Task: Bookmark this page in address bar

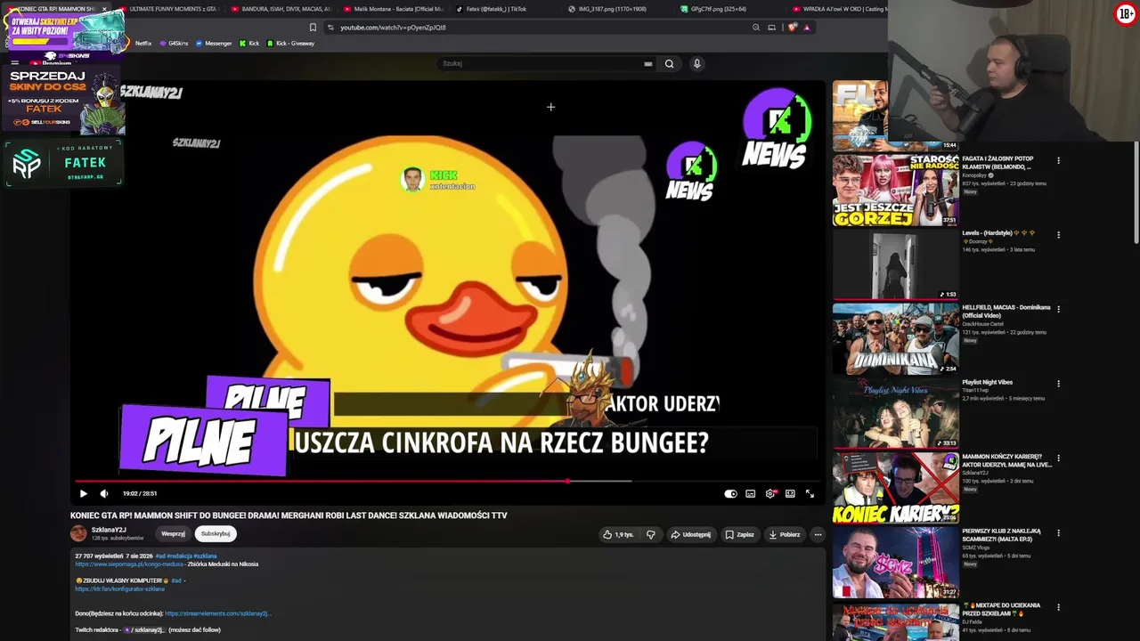Action: pyautogui.click(x=313, y=28)
